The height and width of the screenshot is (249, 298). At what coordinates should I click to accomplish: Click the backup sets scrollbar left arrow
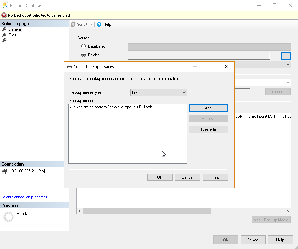coord(80,211)
